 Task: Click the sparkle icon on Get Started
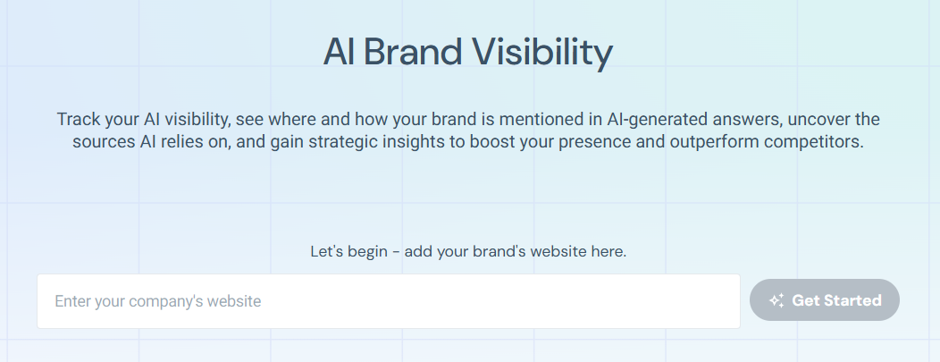pyautogui.click(x=776, y=300)
